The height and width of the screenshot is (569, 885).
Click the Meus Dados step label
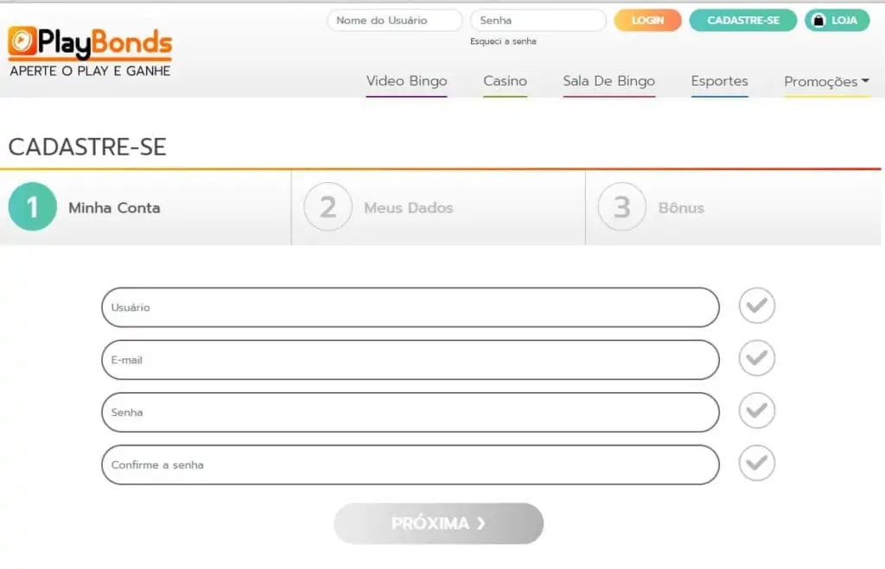[409, 207]
